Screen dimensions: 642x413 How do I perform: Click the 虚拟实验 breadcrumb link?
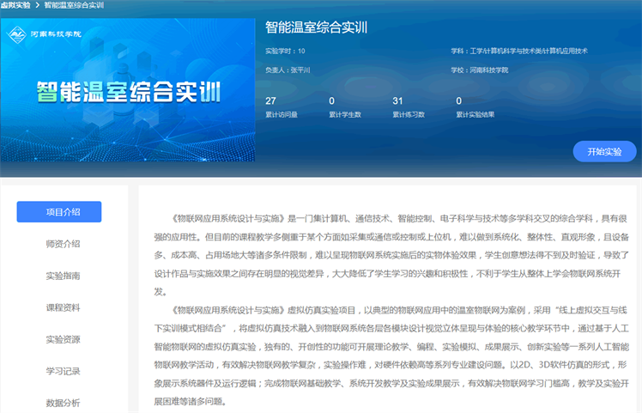pyautogui.click(x=15, y=5)
